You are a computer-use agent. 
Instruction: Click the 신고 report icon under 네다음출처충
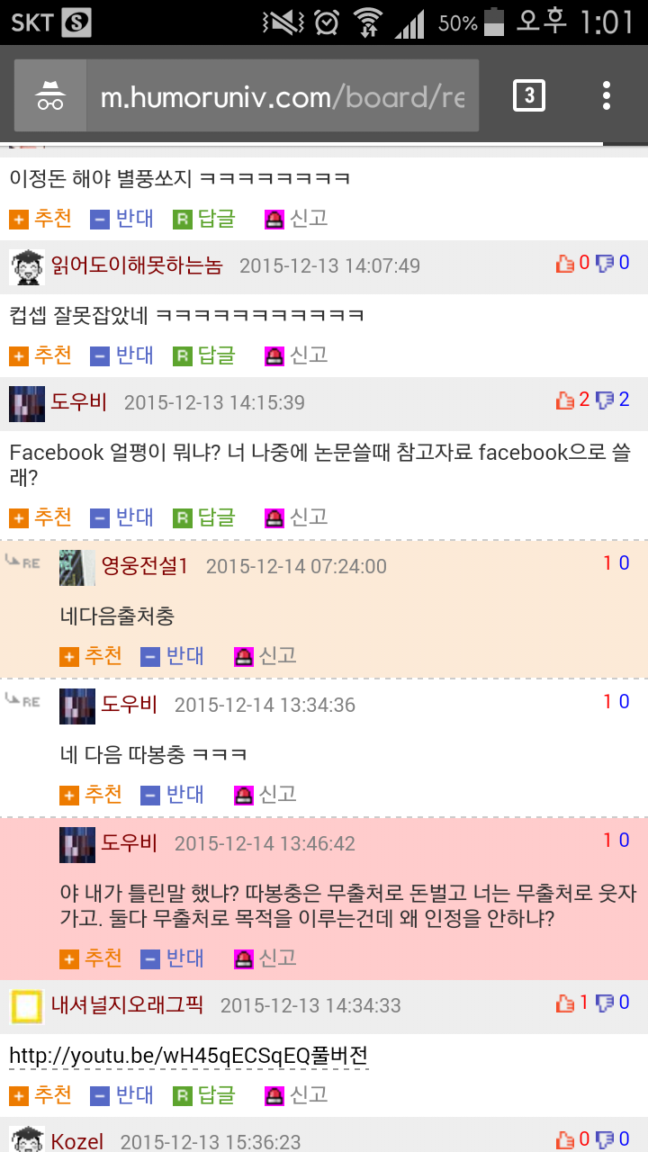(243, 657)
